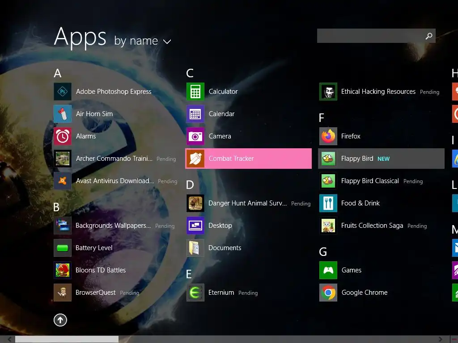The image size is (458, 343).
Task: Launch the Camera icon
Action: (x=195, y=136)
